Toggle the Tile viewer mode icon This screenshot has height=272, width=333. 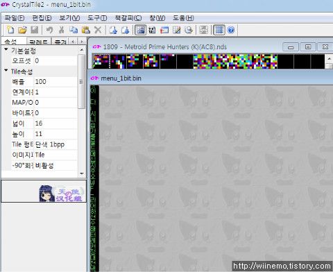pyautogui.click(x=140, y=30)
